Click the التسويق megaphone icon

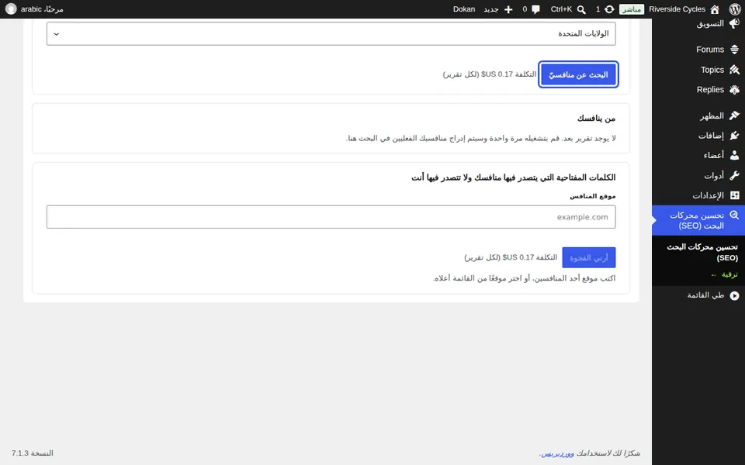735,23
